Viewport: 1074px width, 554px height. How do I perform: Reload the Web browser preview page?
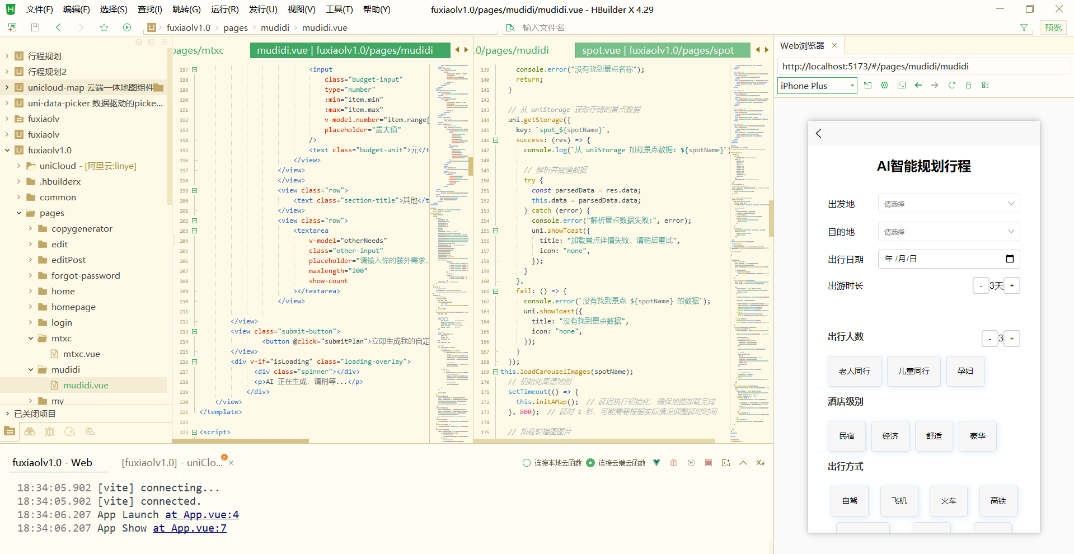951,85
